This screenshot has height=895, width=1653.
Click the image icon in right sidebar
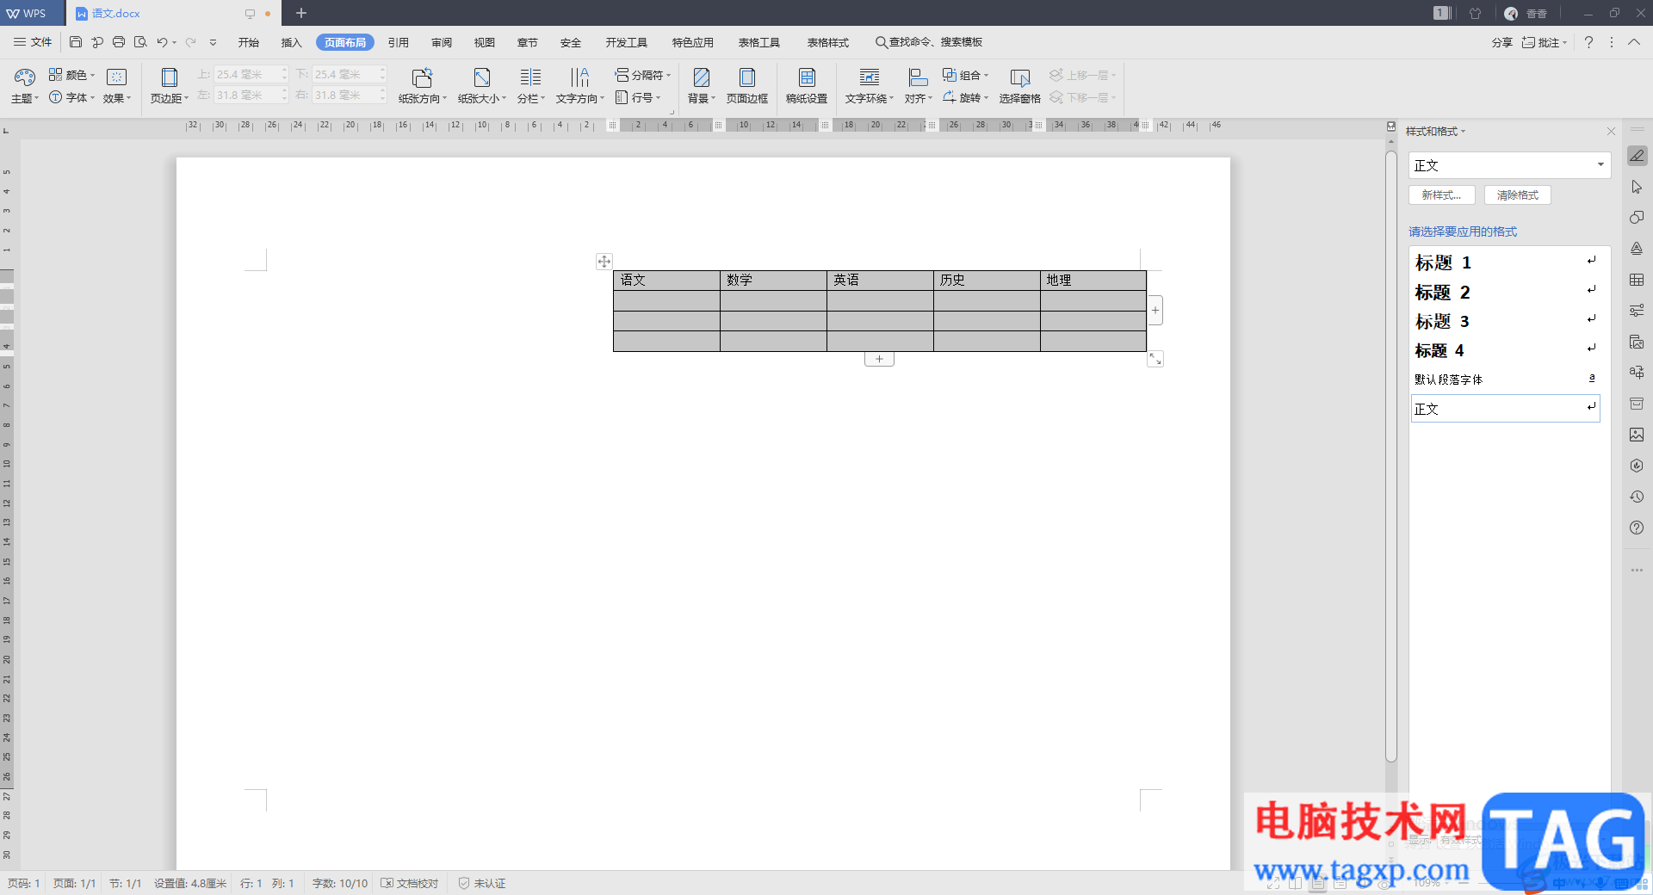(x=1637, y=435)
